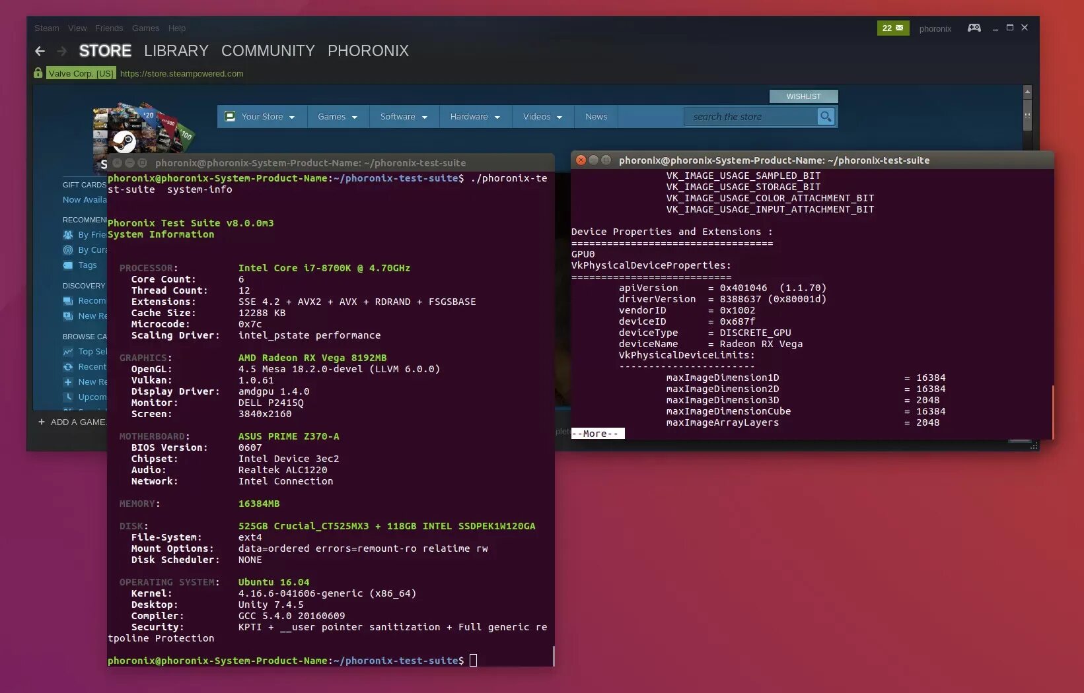Viewport: 1084px width, 693px height.
Task: Open the 22 notifications envelope inbox
Action: coord(893,28)
